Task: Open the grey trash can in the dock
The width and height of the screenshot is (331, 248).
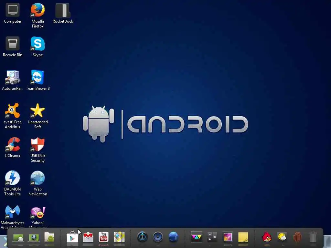Action: click(313, 237)
